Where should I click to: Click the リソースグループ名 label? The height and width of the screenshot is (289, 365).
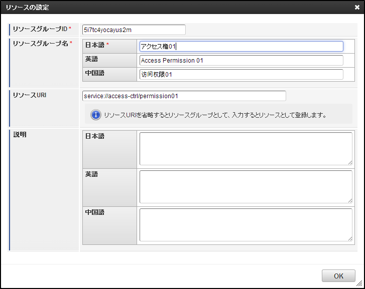click(40, 43)
